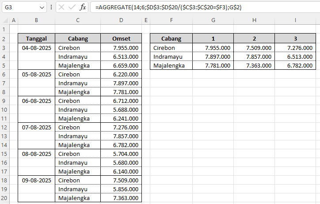Cancel the formula entry with X icon
The image size is (320, 204).
(x=61, y=8)
